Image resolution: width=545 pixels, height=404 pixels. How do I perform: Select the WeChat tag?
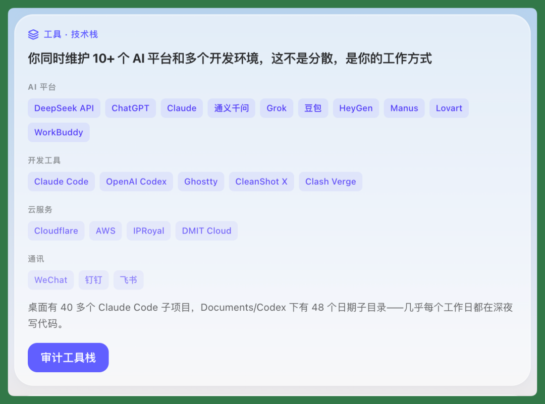51,280
